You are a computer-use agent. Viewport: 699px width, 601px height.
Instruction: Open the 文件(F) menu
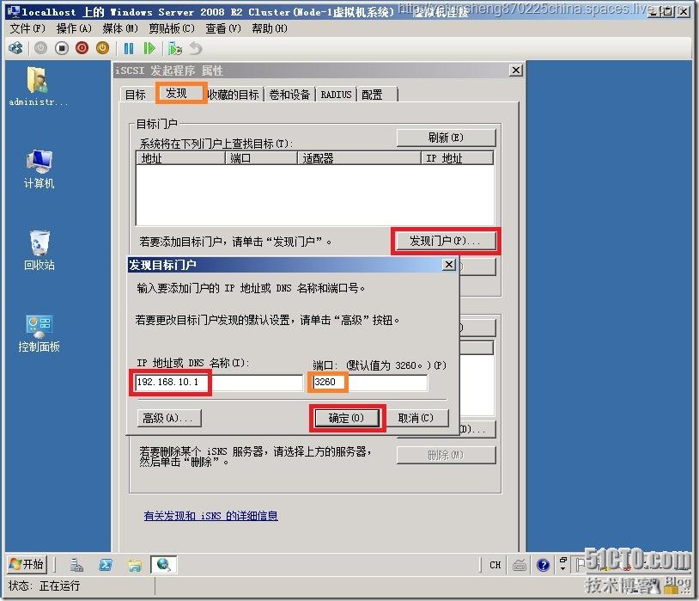click(x=27, y=28)
